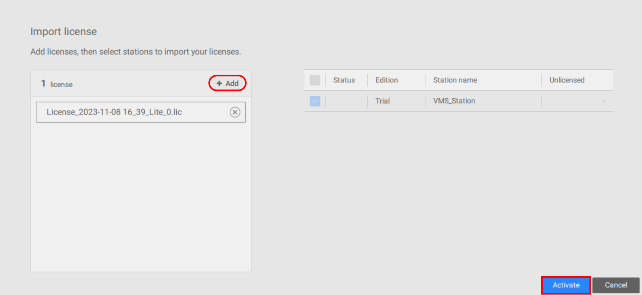Image resolution: width=642 pixels, height=295 pixels.
Task: Toggle the select-all stations header checkbox
Action: 315,80
